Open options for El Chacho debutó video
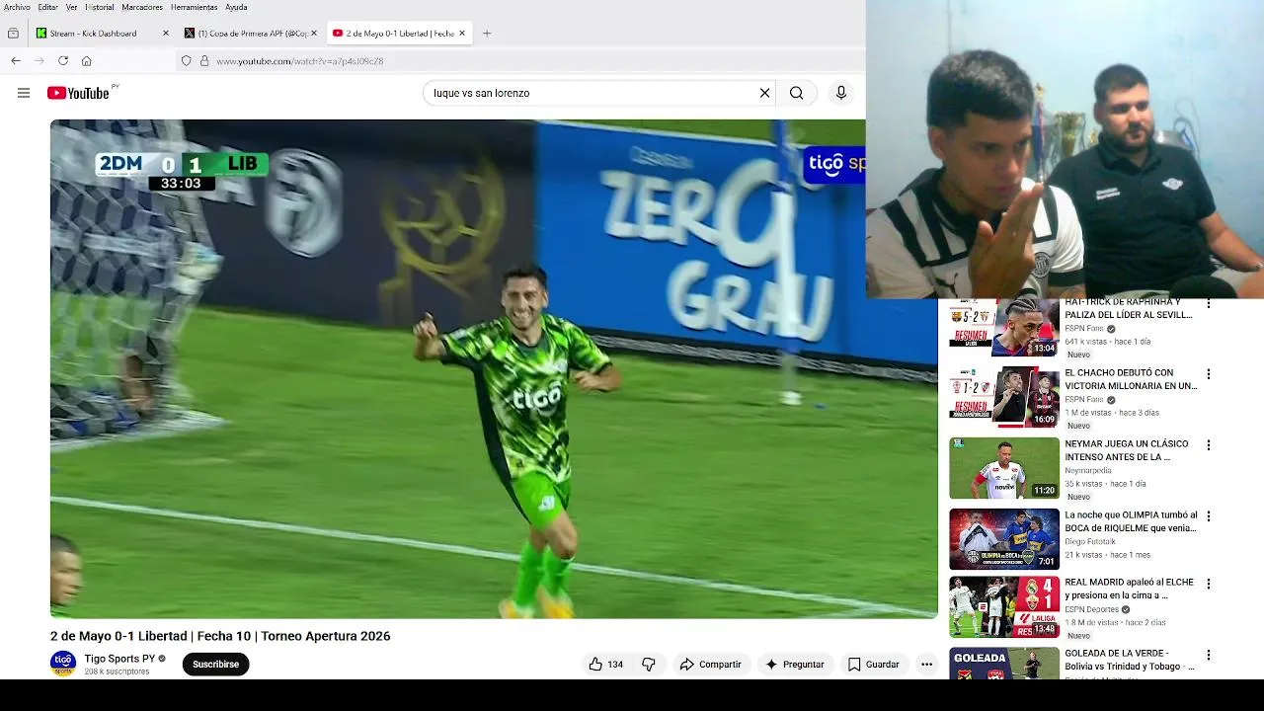 click(x=1208, y=374)
